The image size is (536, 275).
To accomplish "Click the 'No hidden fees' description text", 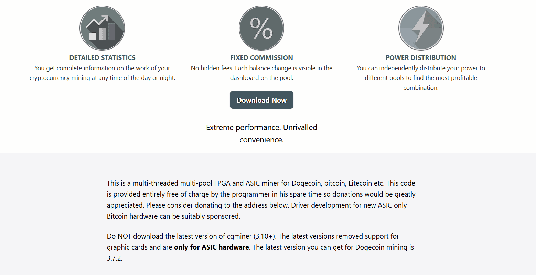I will click(261, 73).
